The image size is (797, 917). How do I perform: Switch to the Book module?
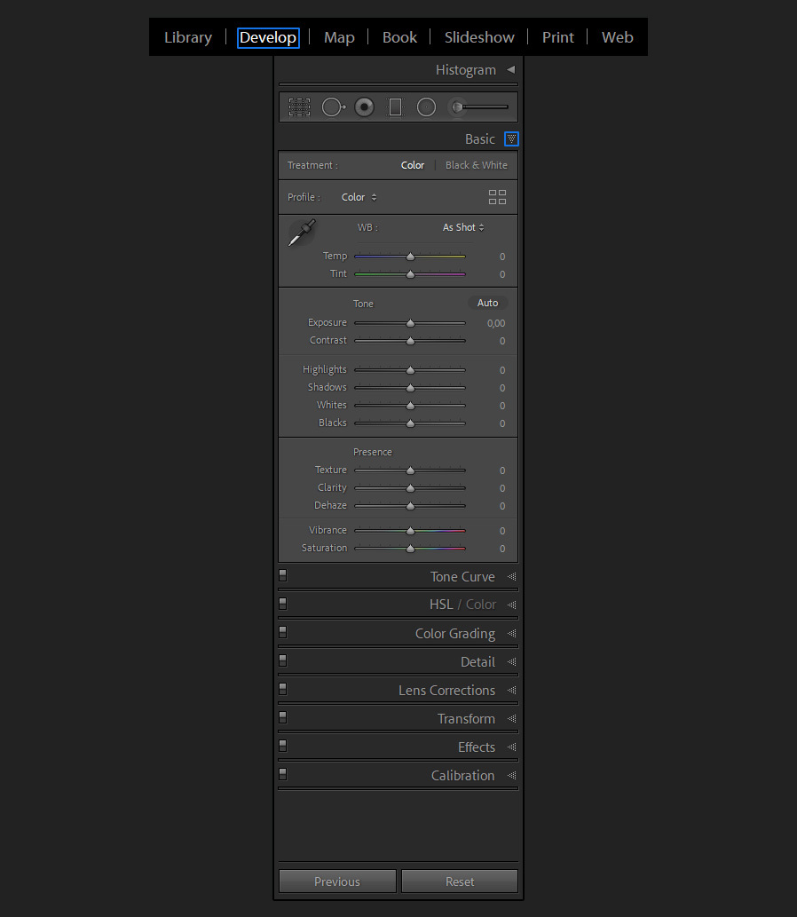(399, 37)
